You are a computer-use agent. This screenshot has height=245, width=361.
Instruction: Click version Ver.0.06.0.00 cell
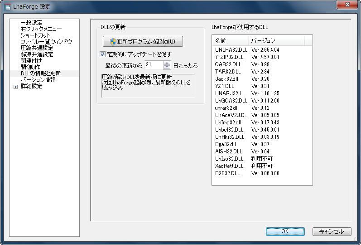(x=265, y=173)
